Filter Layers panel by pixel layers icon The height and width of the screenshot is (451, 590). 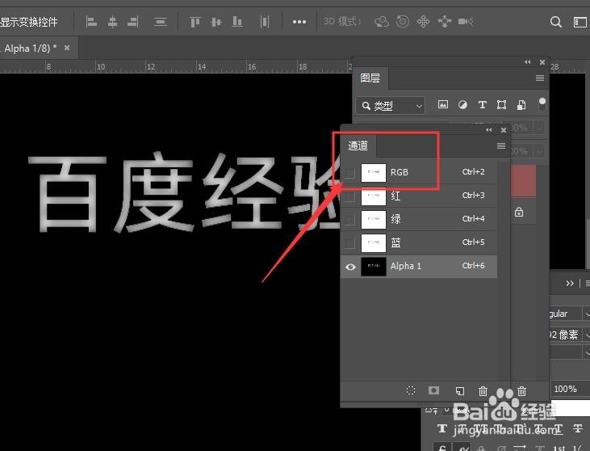point(443,104)
